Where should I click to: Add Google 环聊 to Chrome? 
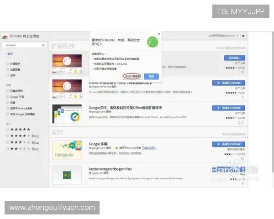click(x=229, y=144)
